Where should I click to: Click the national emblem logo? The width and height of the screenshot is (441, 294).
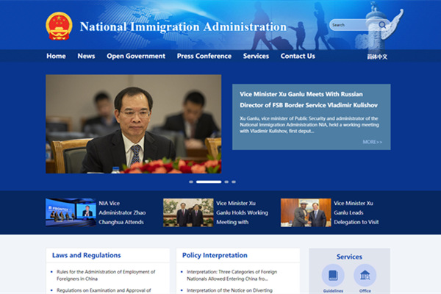59,26
